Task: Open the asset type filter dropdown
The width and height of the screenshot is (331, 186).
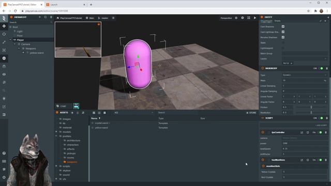Action: [x=133, y=113]
